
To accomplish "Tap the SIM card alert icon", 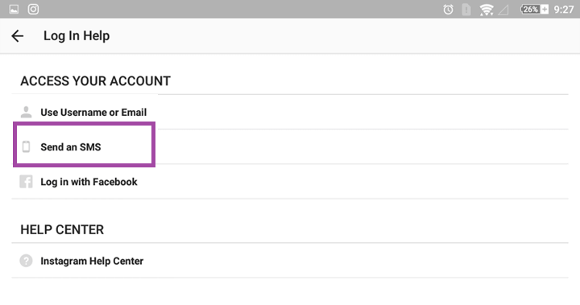I will (466, 10).
